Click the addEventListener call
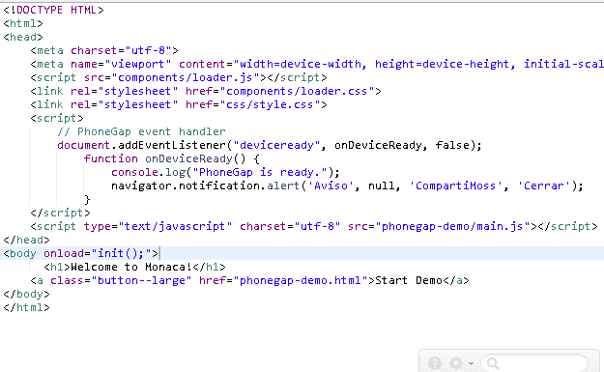604x372 pixels. [270, 145]
